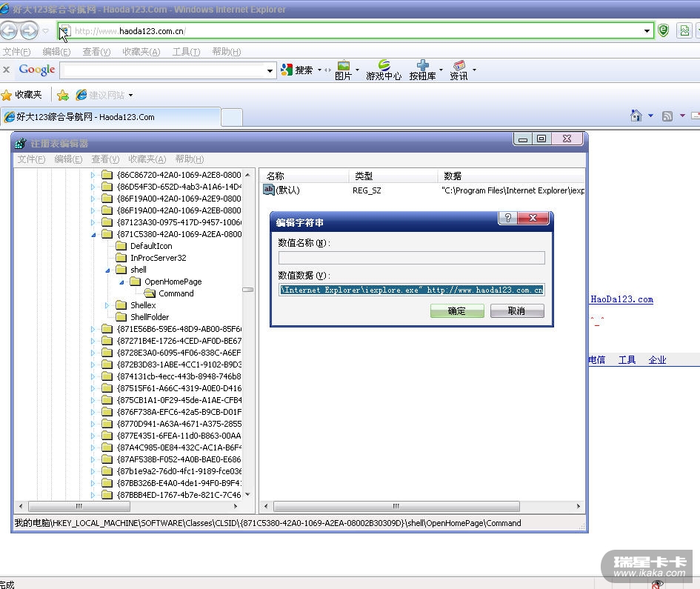
Task: Open IE 工具(T) menu
Action: coord(186,52)
